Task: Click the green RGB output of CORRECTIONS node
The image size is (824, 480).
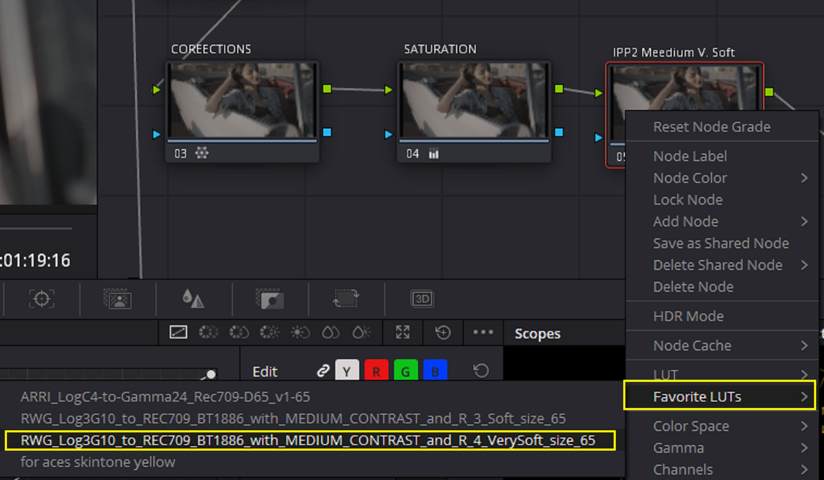Action: point(327,89)
